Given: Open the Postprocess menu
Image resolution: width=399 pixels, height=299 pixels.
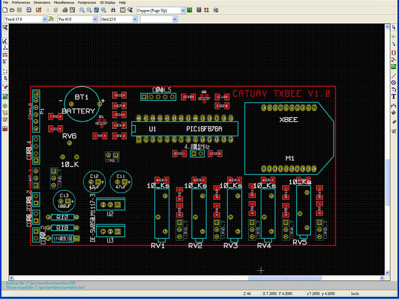Looking at the screenshot, I should click(x=87, y=2).
